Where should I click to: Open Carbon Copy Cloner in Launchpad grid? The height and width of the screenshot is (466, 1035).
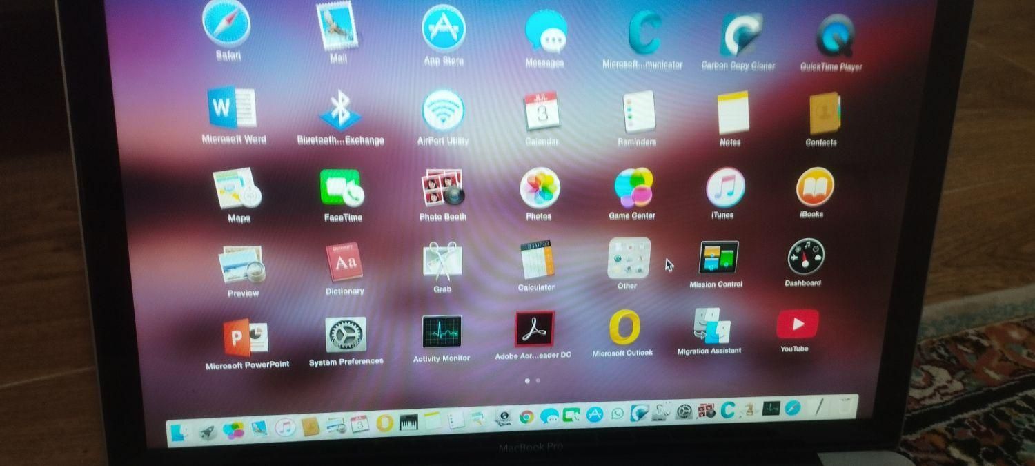click(x=740, y=35)
